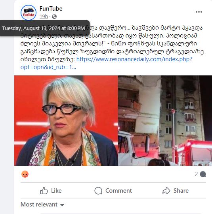Click the FunTube page name

click(x=51, y=9)
